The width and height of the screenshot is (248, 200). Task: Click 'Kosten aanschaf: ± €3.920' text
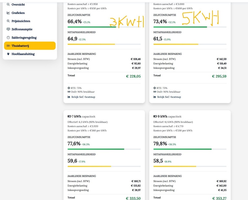[x=83, y=126]
